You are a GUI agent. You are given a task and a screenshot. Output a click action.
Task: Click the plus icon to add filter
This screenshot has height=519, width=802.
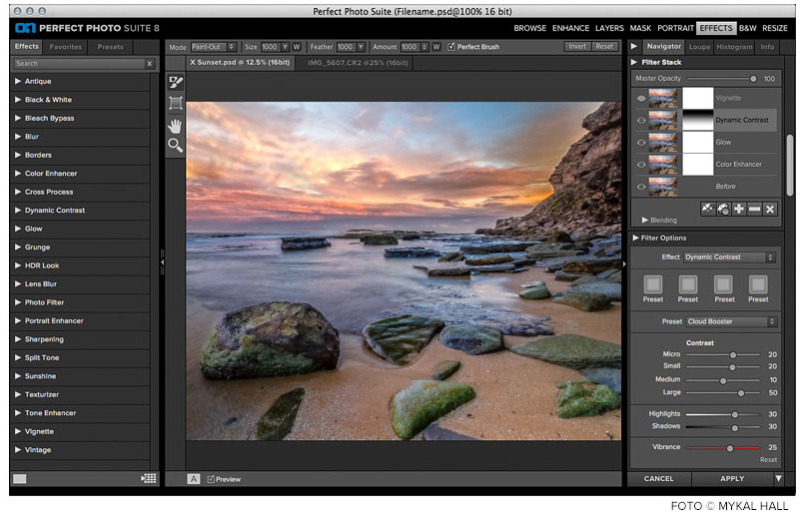738,209
